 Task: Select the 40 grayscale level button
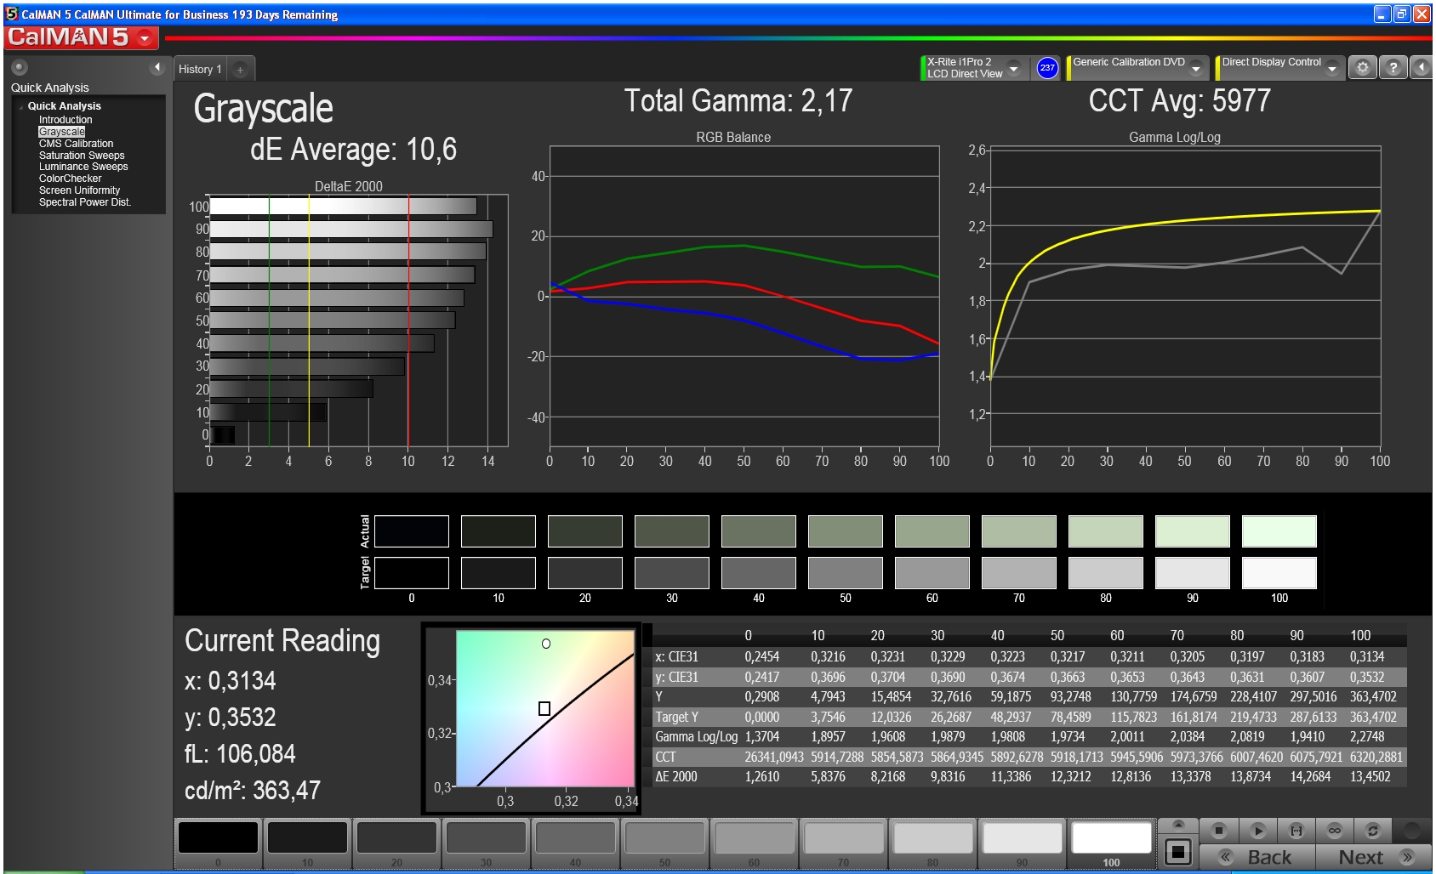[575, 843]
